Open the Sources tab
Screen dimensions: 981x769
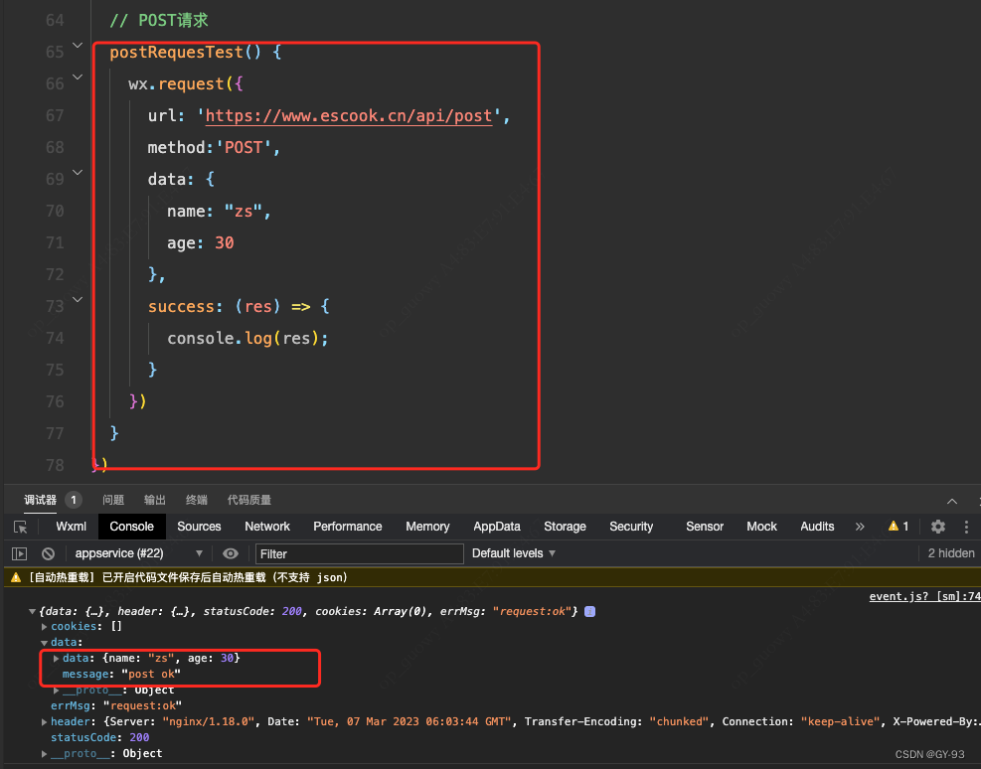point(199,527)
